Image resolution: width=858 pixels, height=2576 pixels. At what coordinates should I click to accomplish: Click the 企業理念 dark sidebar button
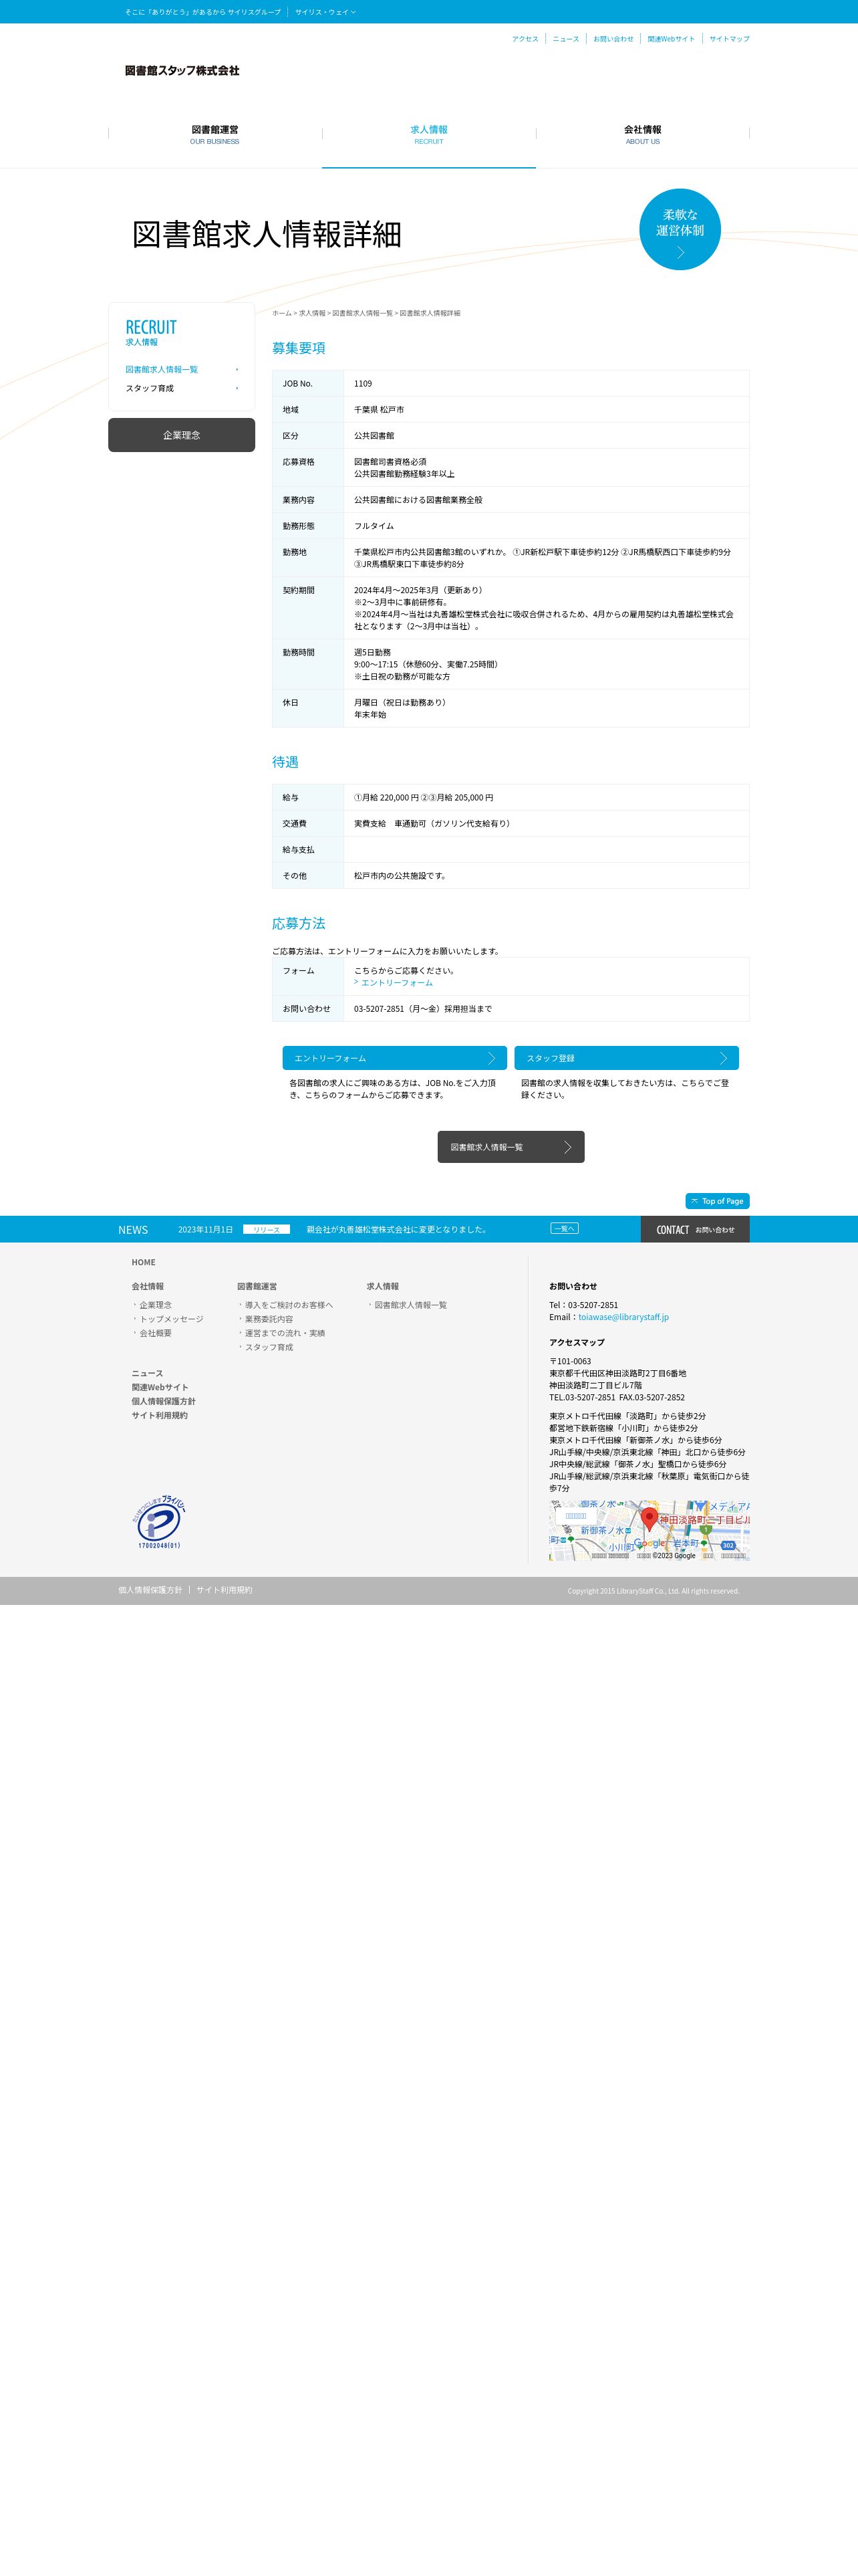pos(182,435)
